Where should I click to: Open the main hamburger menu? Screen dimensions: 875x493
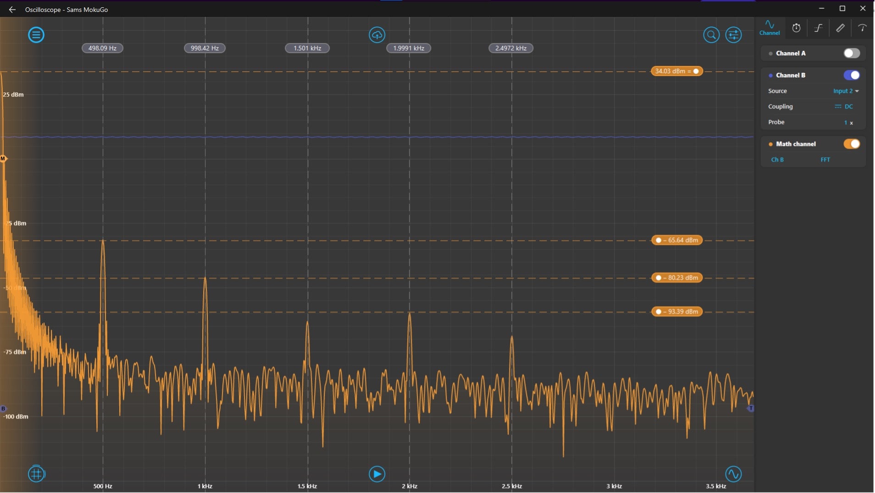click(36, 35)
